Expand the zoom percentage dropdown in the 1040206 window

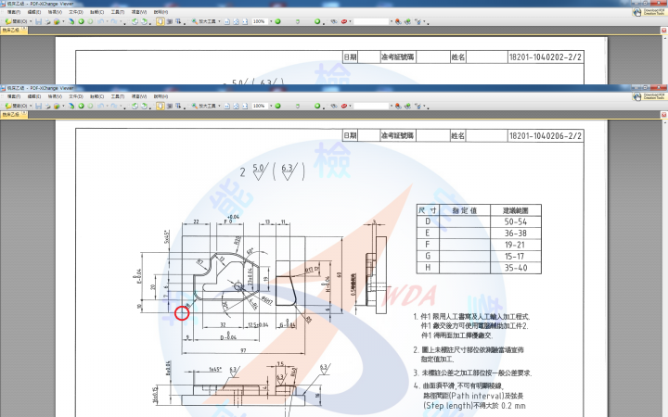[x=271, y=106]
